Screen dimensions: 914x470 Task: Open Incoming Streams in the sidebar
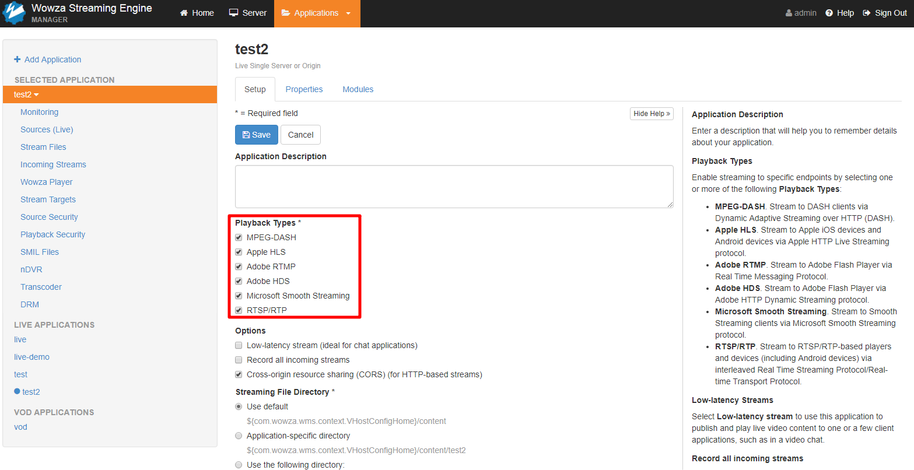pyautogui.click(x=53, y=164)
